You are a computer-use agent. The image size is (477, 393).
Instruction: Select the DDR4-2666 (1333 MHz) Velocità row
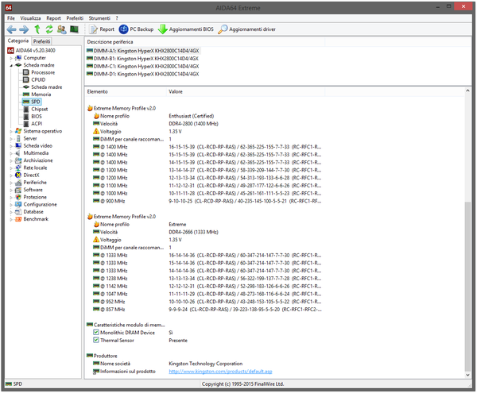[204, 232]
